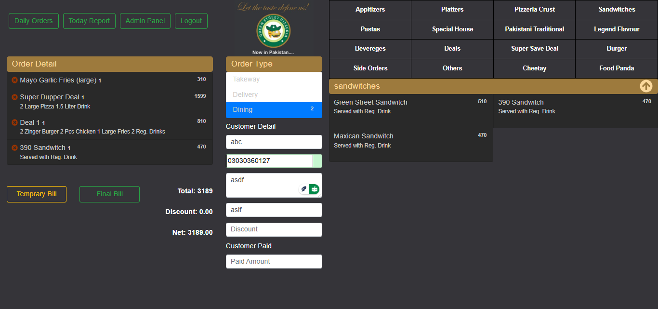Choose Dining order type

(274, 110)
